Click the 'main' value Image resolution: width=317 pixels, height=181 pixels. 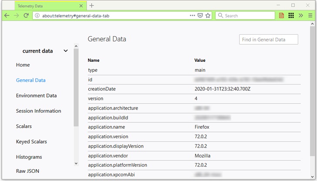(x=200, y=70)
